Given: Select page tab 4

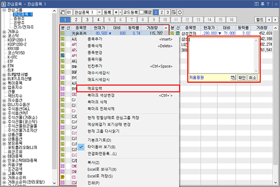Looking at the screenshot, I should 98,20.
